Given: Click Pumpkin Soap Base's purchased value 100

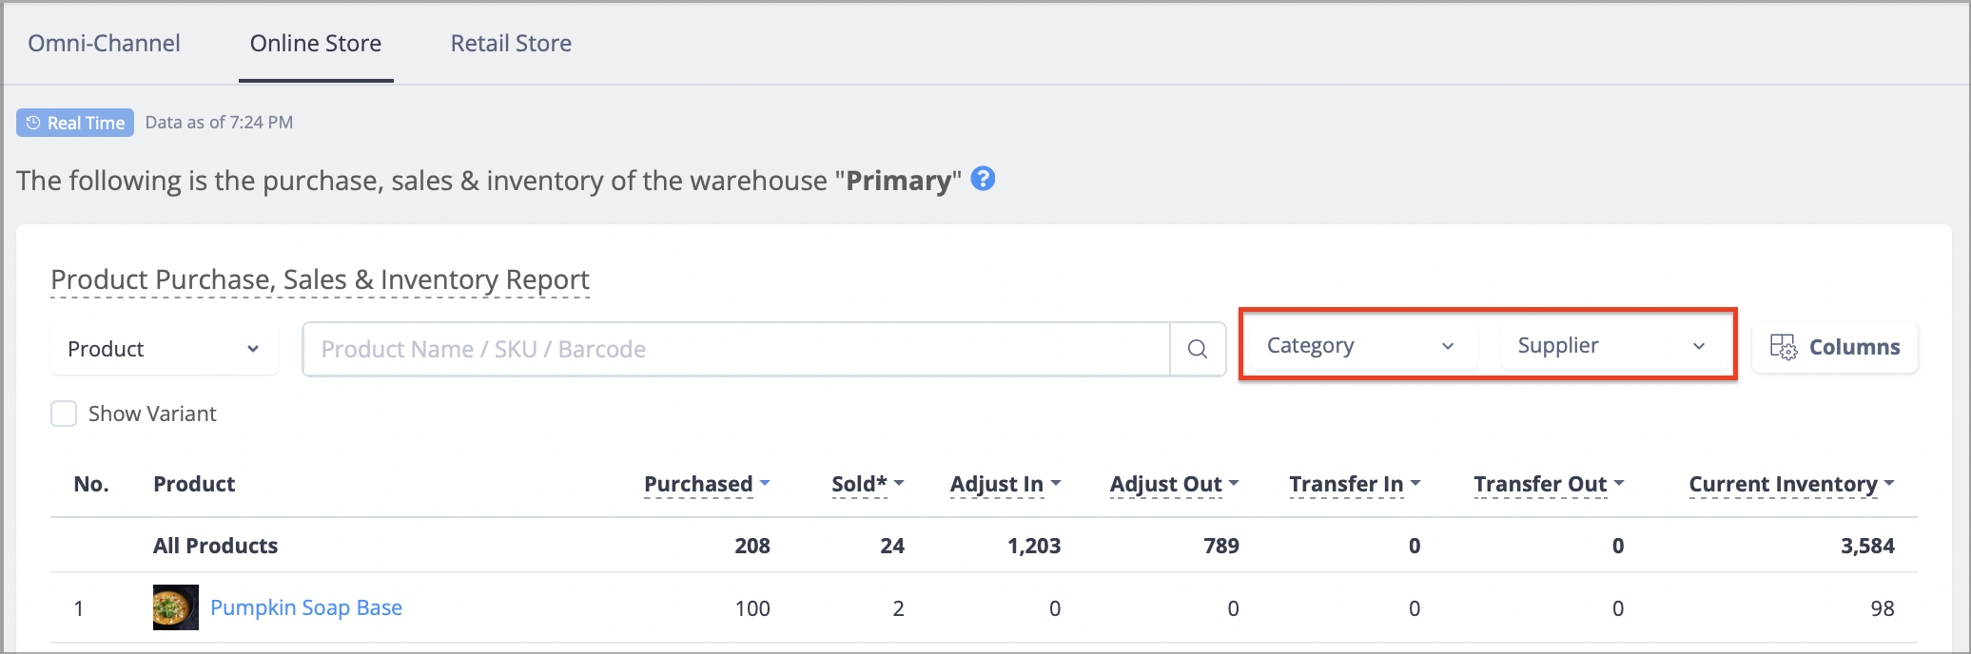Looking at the screenshot, I should [752, 608].
